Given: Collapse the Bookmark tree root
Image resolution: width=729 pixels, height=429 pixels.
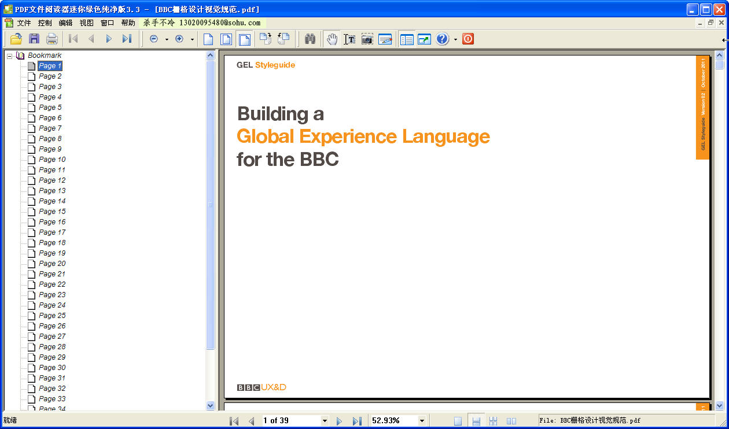Looking at the screenshot, I should pos(10,56).
